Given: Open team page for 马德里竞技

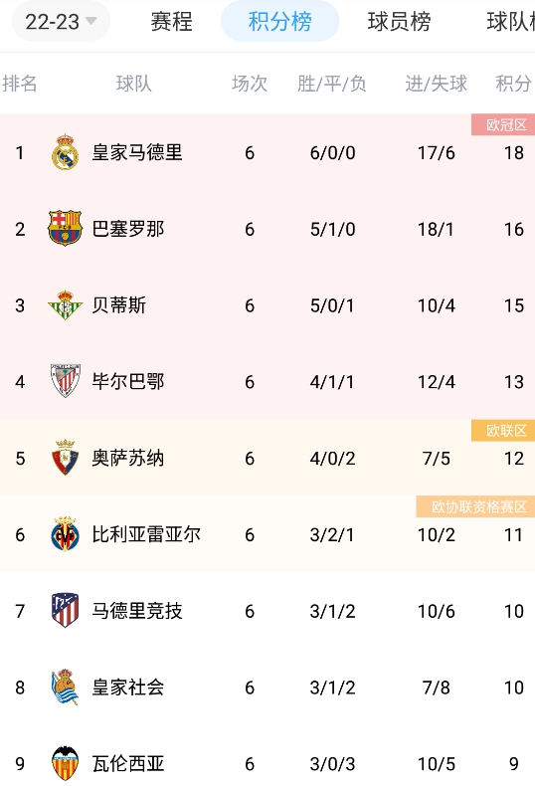Looking at the screenshot, I should [137, 611].
